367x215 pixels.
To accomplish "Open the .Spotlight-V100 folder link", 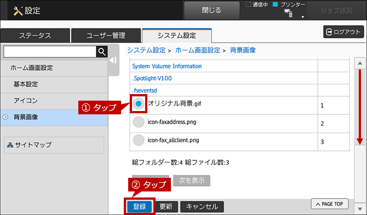I will 152,78.
